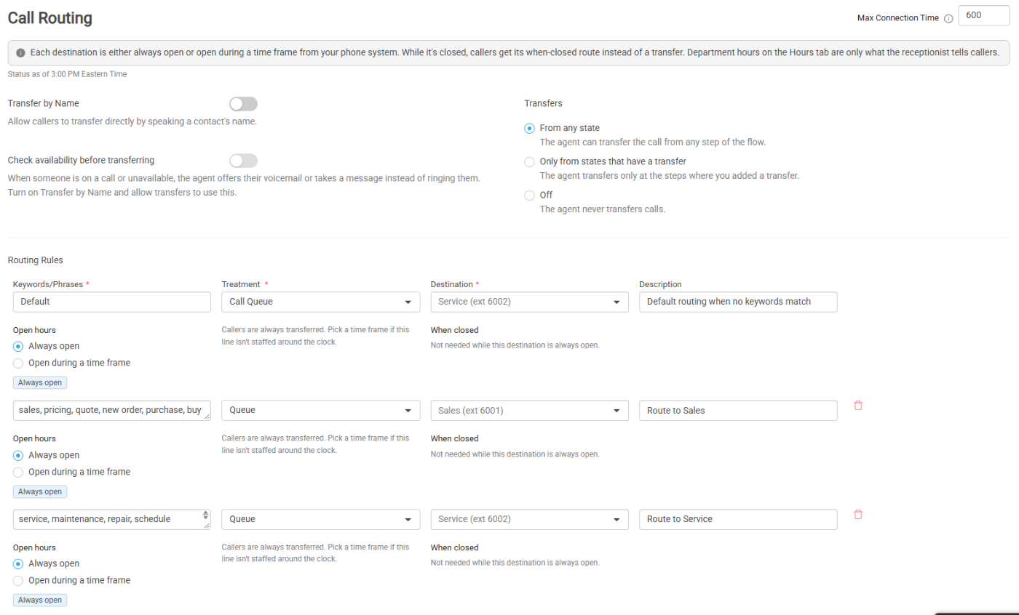This screenshot has width=1019, height=615.
Task: Click the Status as of 3:00 PM Eastern Time text
Action: 67,73
